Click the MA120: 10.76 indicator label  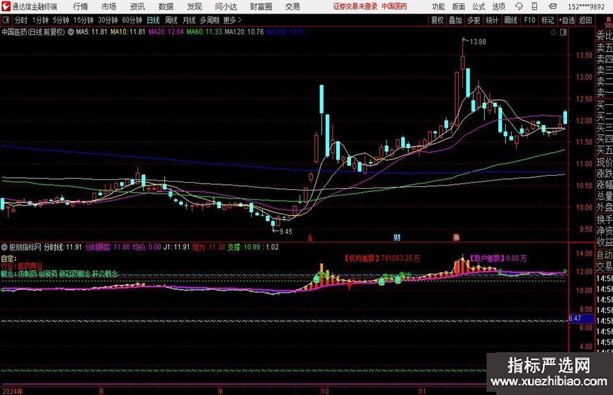(x=245, y=32)
